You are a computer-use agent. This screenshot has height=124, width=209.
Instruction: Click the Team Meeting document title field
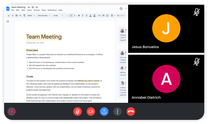pos(18,7)
